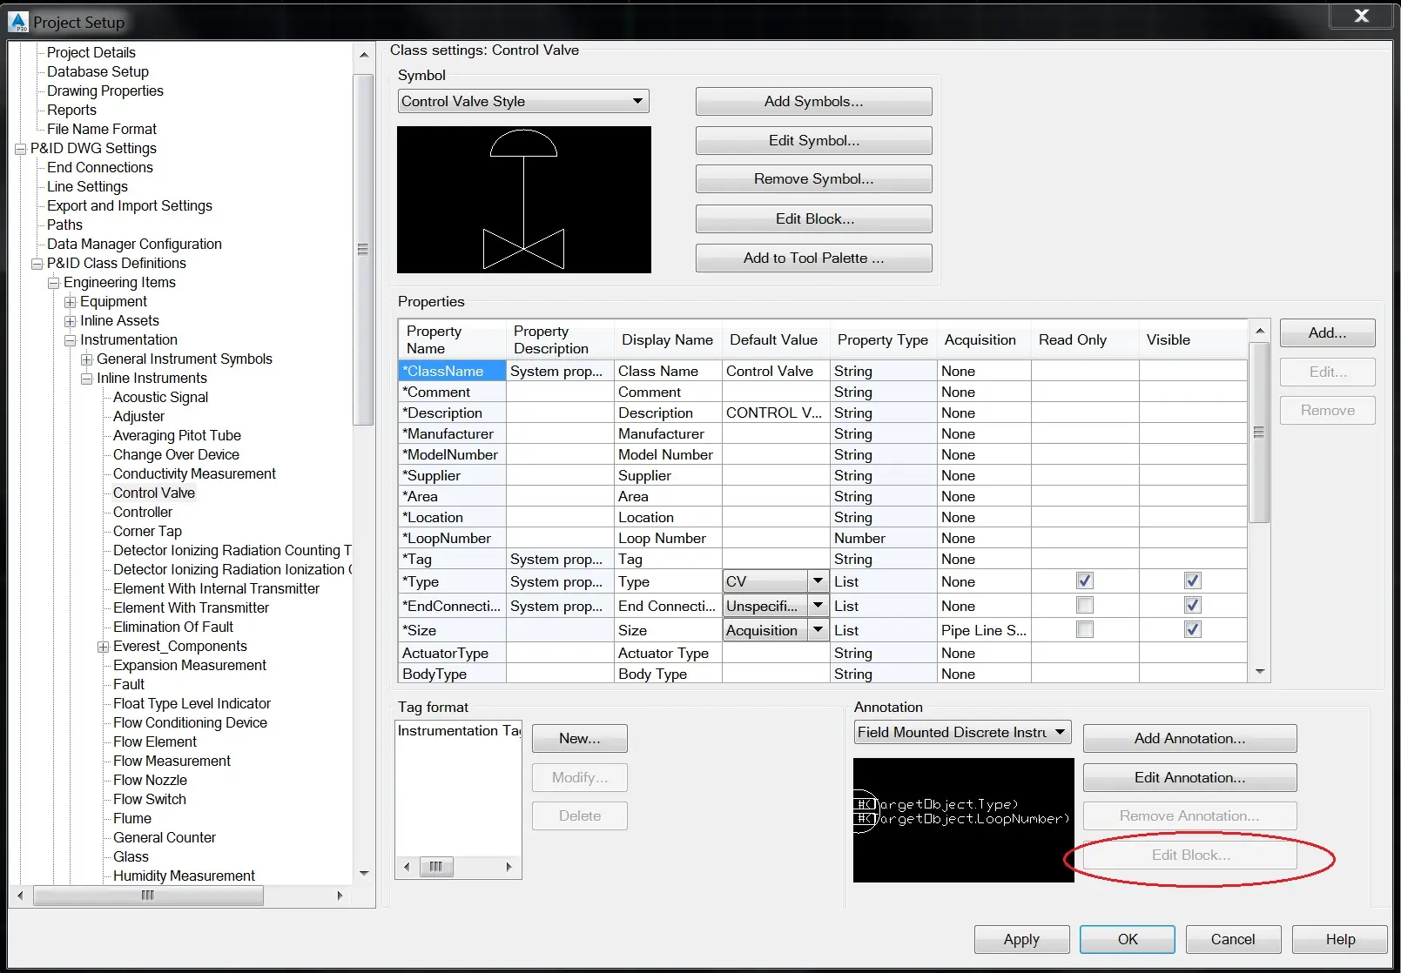1401x973 pixels.
Task: Click the annotation preview image
Action: tap(964, 820)
